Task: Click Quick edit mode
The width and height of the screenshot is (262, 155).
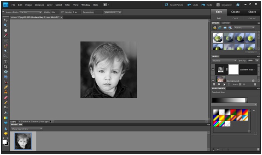Action: tap(235, 18)
